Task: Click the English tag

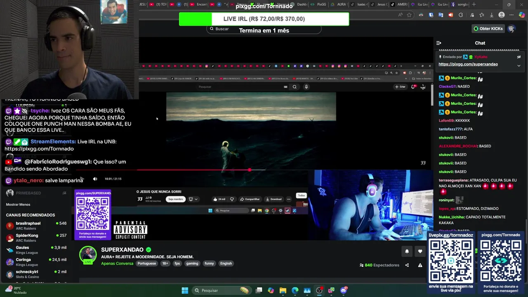Action: pyautogui.click(x=226, y=264)
